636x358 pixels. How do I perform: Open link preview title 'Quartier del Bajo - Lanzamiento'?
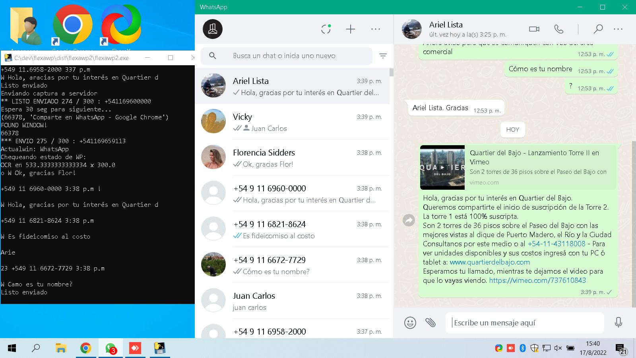click(x=534, y=157)
